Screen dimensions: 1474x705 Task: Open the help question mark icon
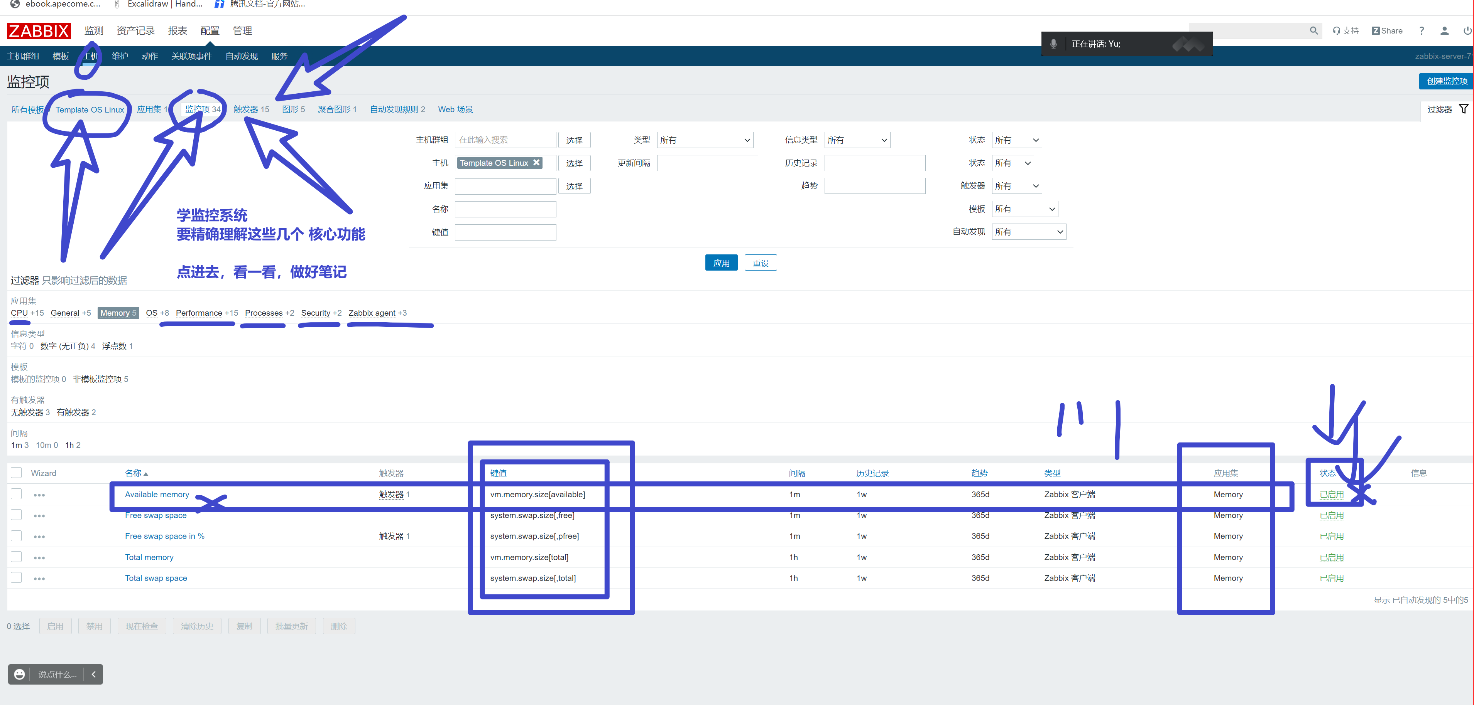[x=1422, y=31]
